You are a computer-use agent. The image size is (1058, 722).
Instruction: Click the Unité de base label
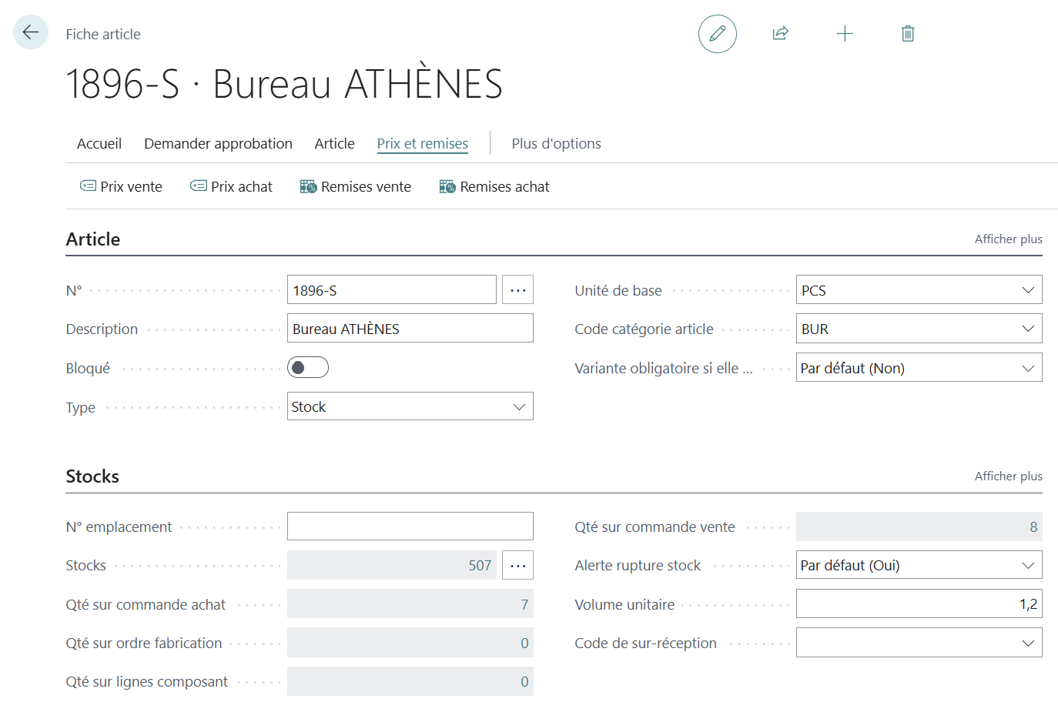618,290
